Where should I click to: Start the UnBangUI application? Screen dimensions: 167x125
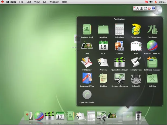click(x=136, y=78)
